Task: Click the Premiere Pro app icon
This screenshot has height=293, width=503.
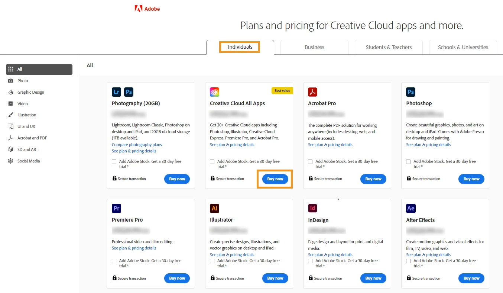Action: pyautogui.click(x=117, y=208)
